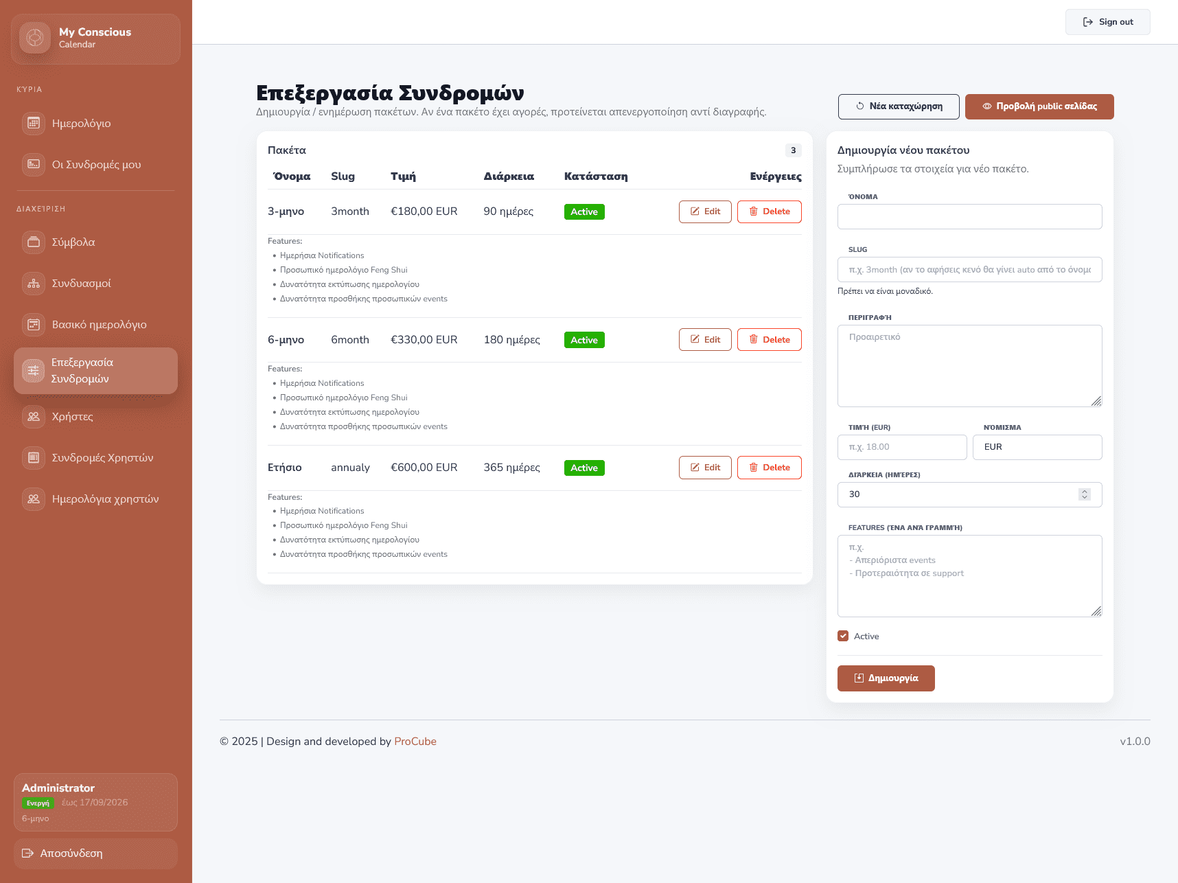Click the My Conscious Calendar logo
The height and width of the screenshot is (883, 1178).
[x=35, y=38]
